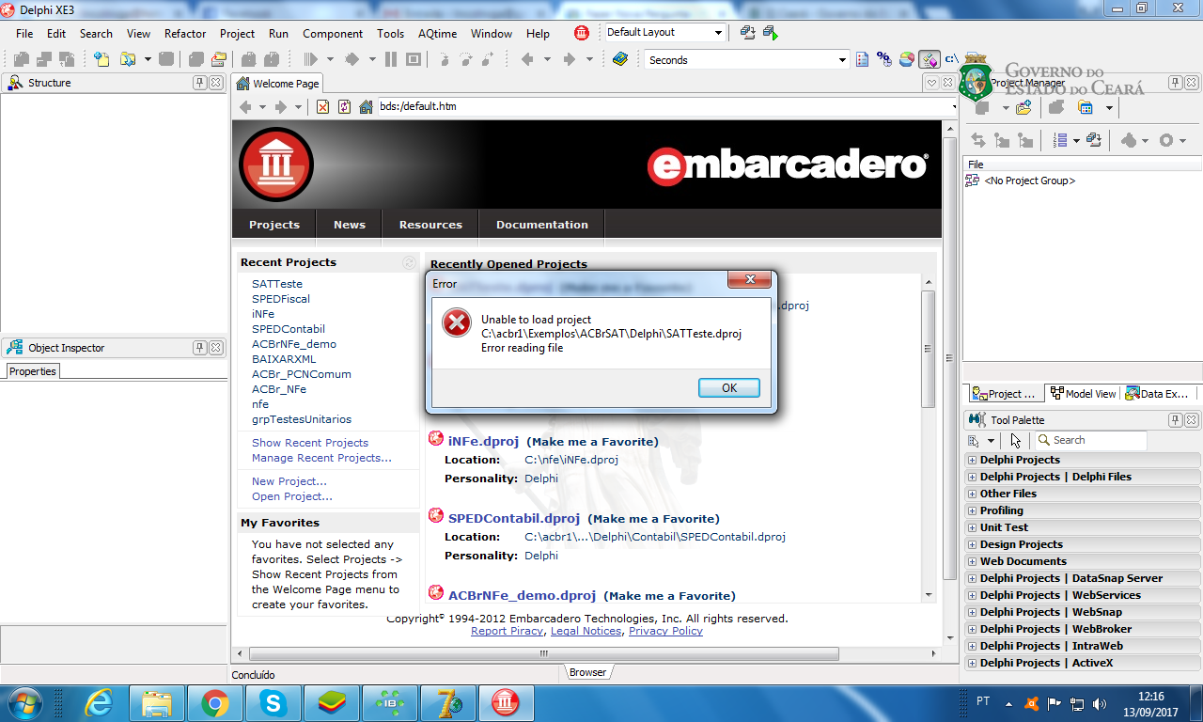Screen dimensions: 1203x722
Task: Click the volume icon in system tray
Action: click(1100, 703)
